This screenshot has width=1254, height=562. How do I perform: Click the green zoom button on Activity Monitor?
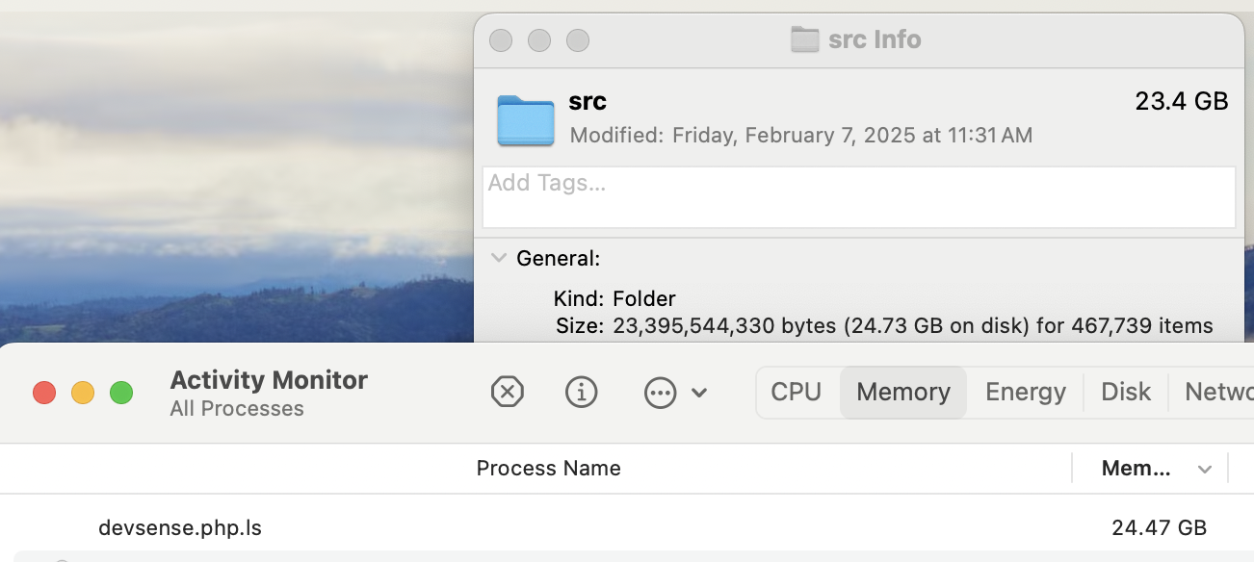pyautogui.click(x=120, y=393)
